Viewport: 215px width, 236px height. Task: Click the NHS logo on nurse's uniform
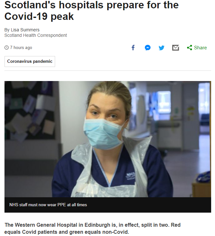click(x=130, y=176)
